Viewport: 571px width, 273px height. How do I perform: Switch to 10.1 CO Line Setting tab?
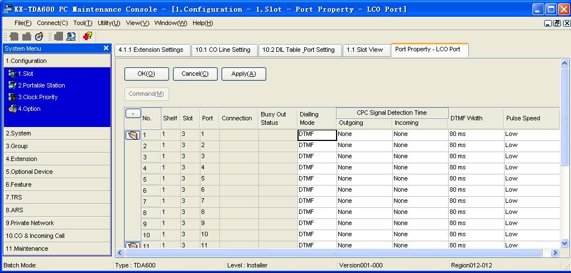point(224,50)
